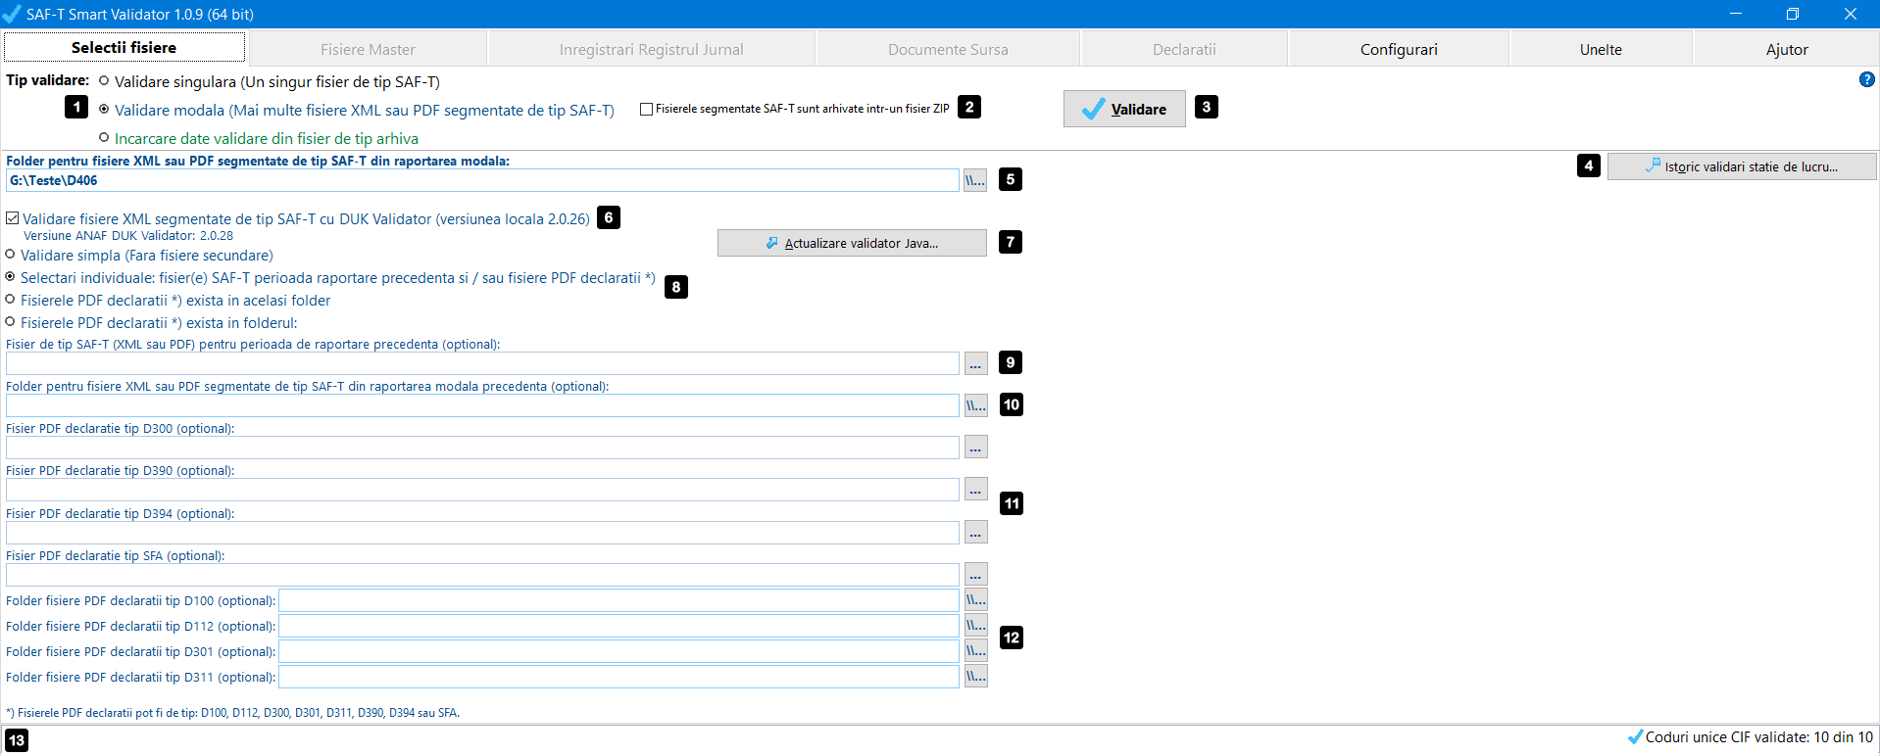The width and height of the screenshot is (1880, 756).
Task: Focus the D300 PDF declaration field
Action: [x=482, y=448]
